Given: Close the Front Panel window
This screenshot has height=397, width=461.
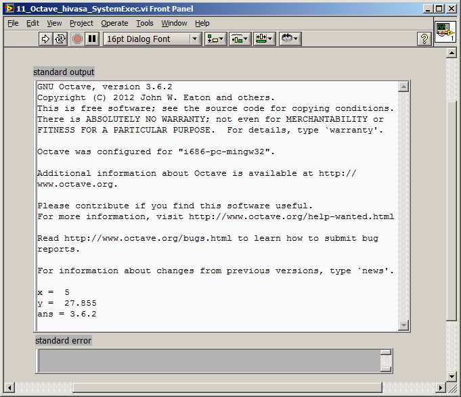Looking at the screenshot, I should click(452, 9).
